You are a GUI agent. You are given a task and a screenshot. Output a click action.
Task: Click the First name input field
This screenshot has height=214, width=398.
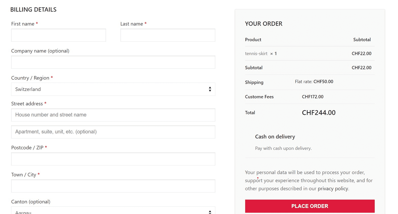[x=58, y=35]
